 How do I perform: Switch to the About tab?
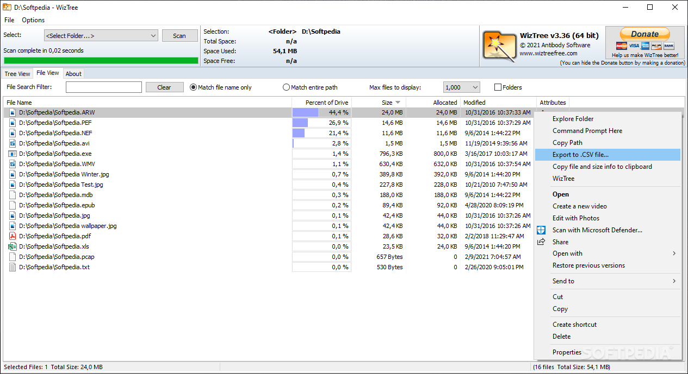(73, 74)
